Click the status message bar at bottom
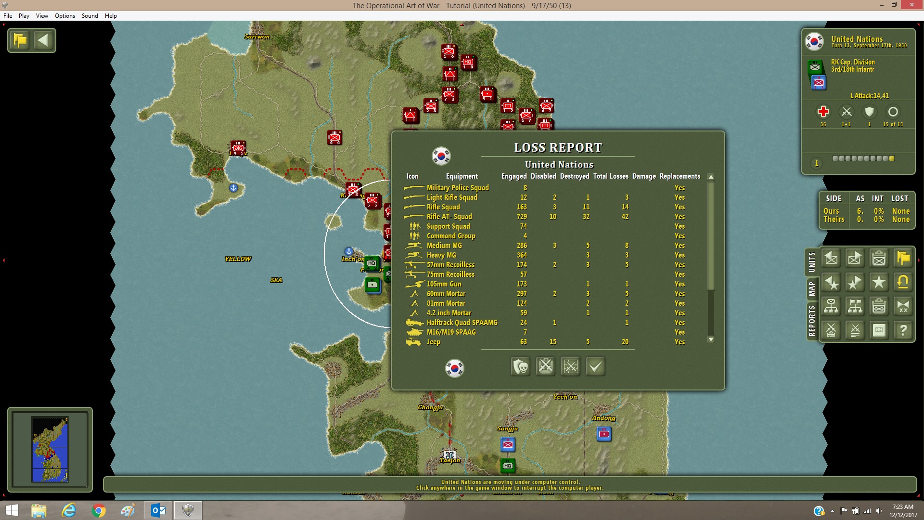Image resolution: width=924 pixels, height=520 pixels. tap(510, 485)
